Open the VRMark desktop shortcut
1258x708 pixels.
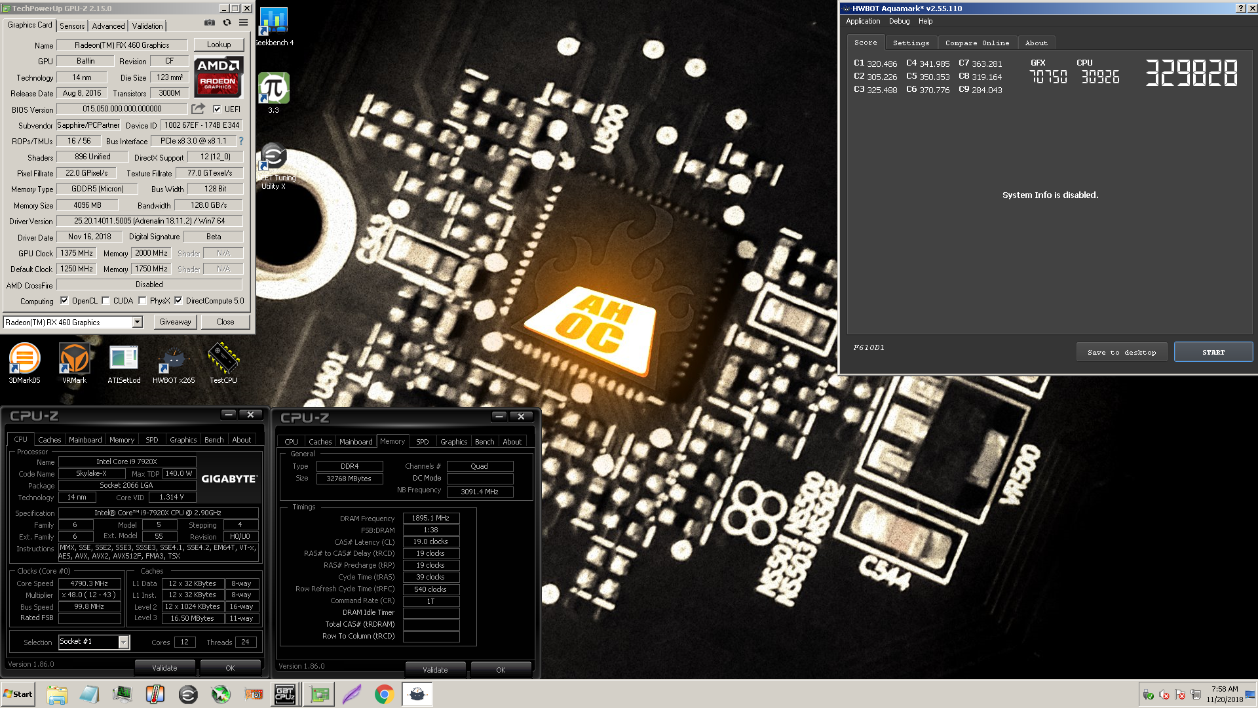point(74,363)
